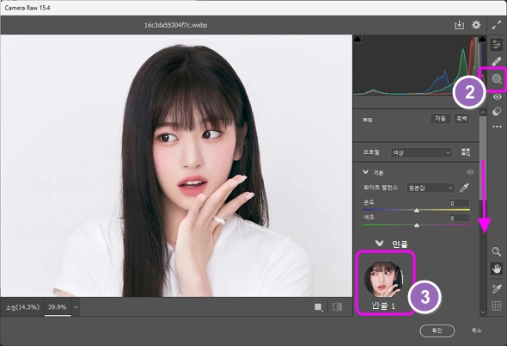Image resolution: width=507 pixels, height=346 pixels.
Task: Click the fit view 14.3% zoom button
Action: [x=22, y=307]
